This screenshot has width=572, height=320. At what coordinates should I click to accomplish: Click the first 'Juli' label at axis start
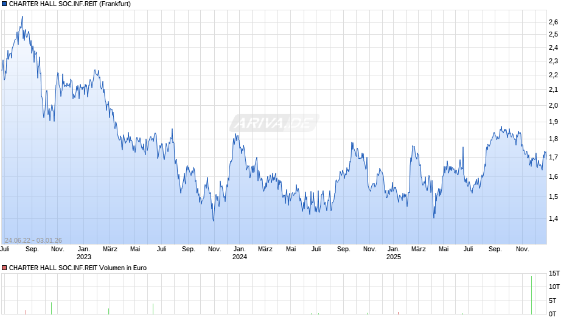5,249
